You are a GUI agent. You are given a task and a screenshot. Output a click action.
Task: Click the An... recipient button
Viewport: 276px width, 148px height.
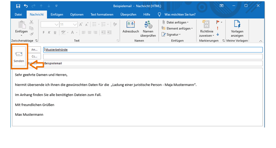tap(35, 50)
